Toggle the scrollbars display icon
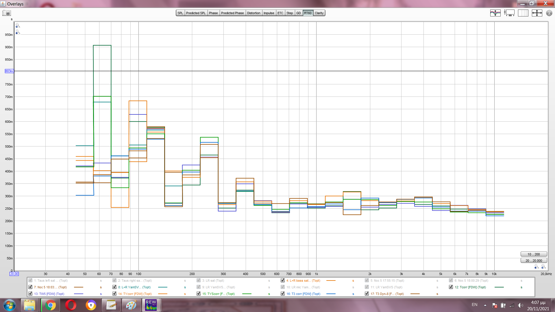 coord(509,13)
